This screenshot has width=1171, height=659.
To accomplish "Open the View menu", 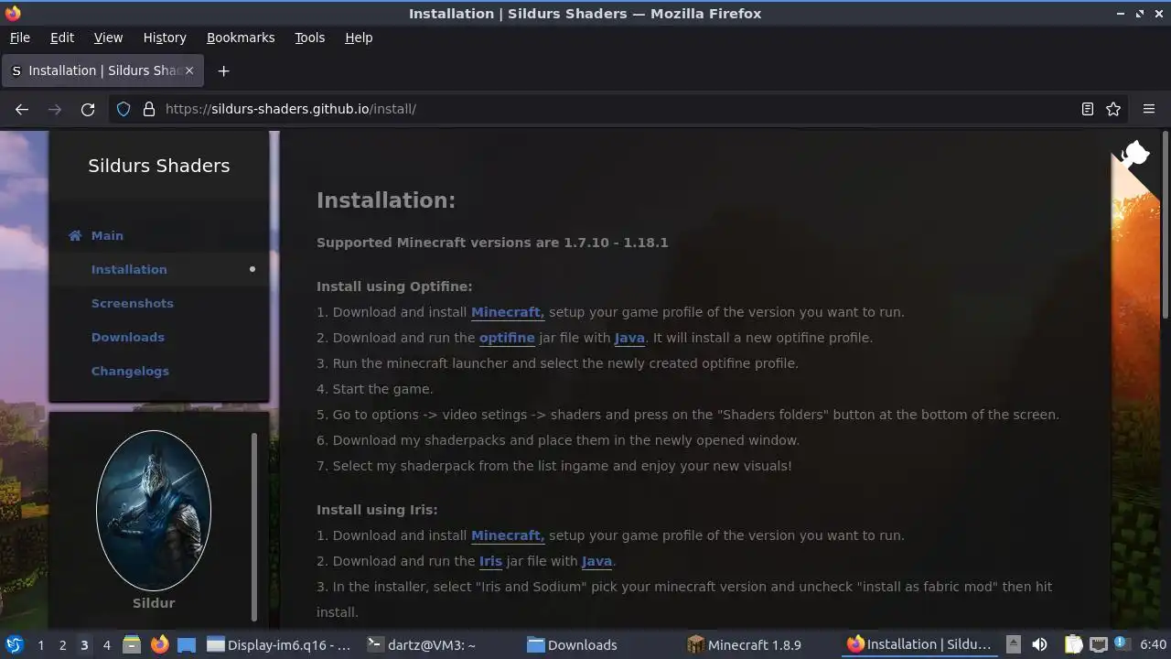I will [108, 38].
